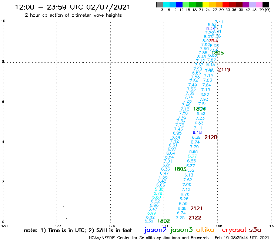
Task: Click the pink swatch in the color scale
Action: pos(259,4)
